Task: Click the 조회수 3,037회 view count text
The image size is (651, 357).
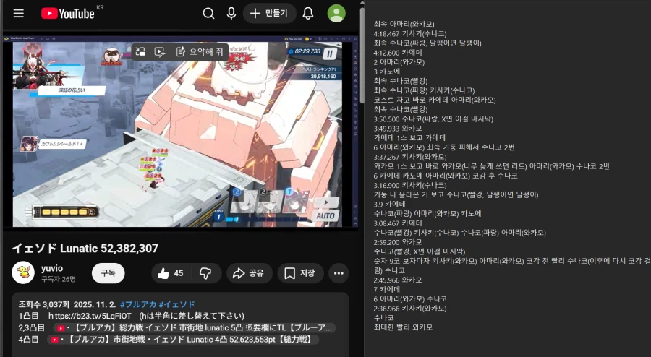Action: point(43,304)
